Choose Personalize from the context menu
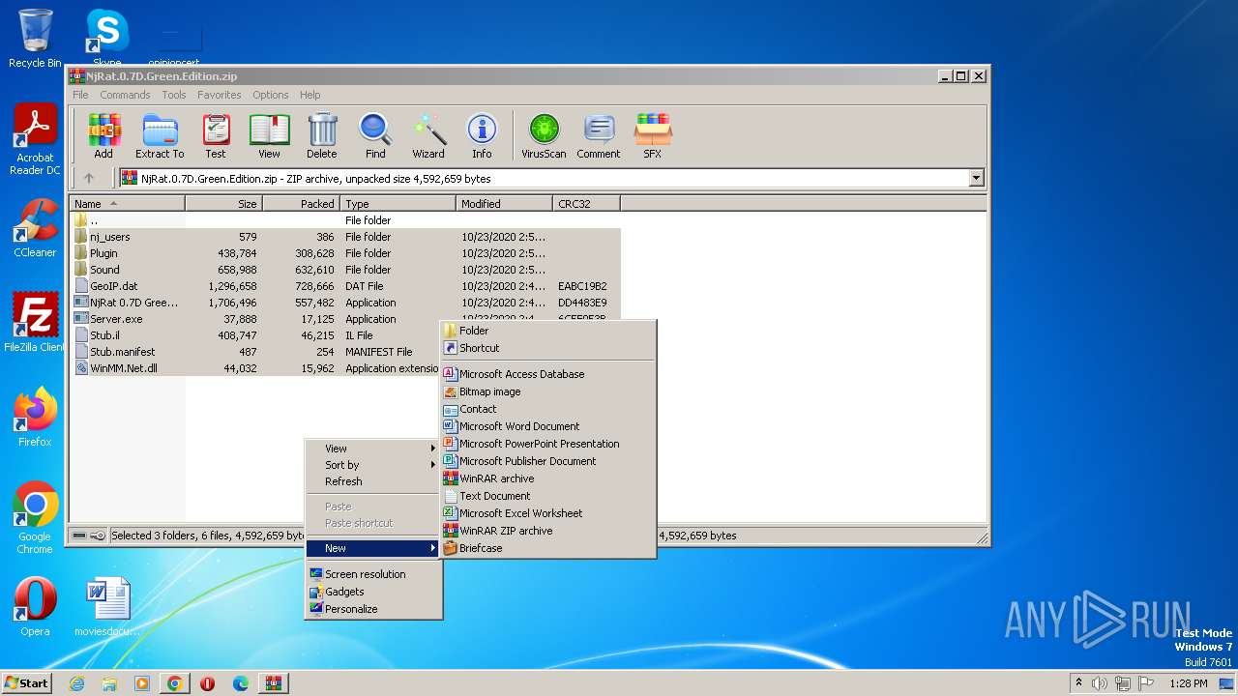The image size is (1238, 696). [x=373, y=609]
